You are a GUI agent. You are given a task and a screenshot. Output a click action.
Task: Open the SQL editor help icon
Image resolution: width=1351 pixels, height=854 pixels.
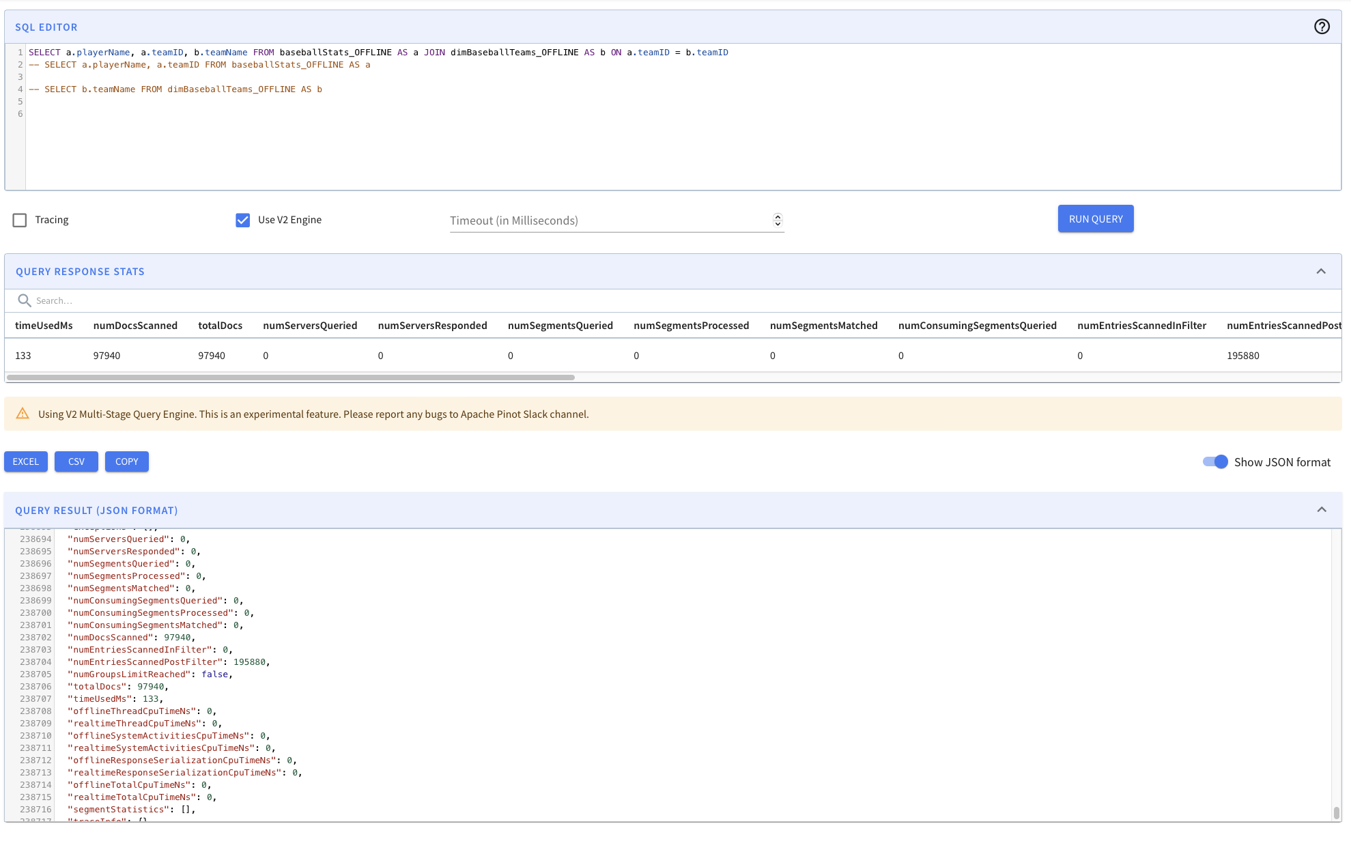click(1322, 27)
